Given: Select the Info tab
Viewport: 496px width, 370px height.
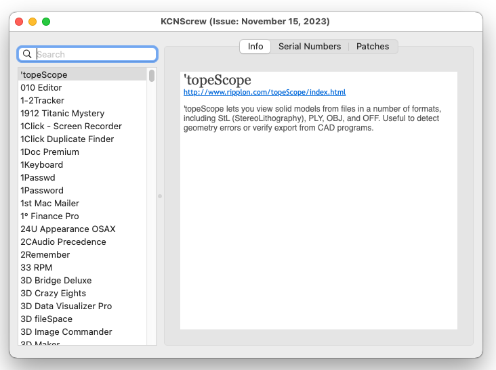Looking at the screenshot, I should [x=255, y=47].
